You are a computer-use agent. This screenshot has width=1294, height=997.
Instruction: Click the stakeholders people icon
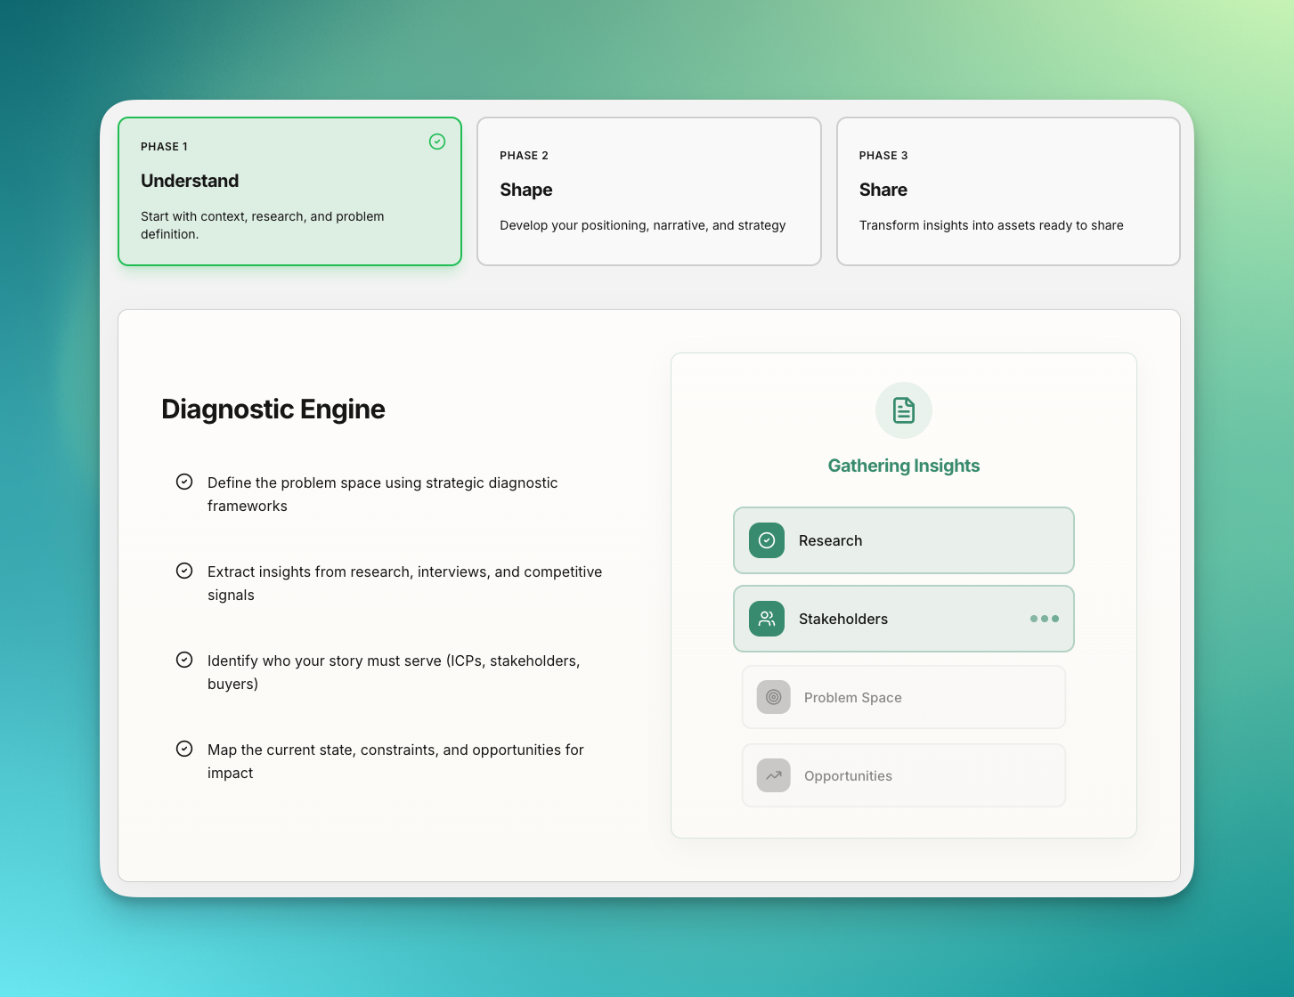(x=766, y=619)
